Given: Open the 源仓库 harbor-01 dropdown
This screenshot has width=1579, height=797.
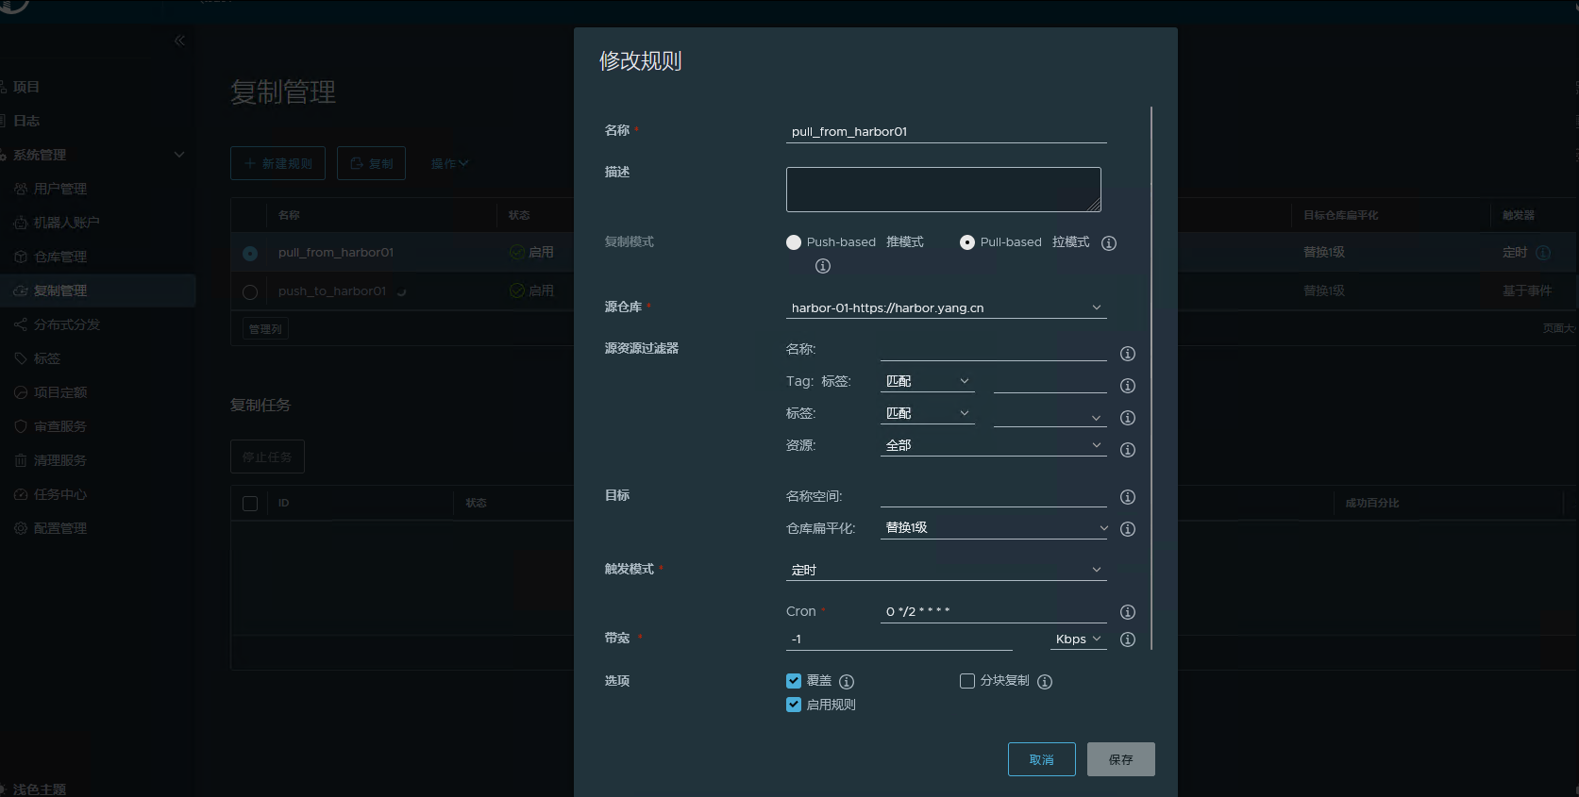Looking at the screenshot, I should [946, 307].
